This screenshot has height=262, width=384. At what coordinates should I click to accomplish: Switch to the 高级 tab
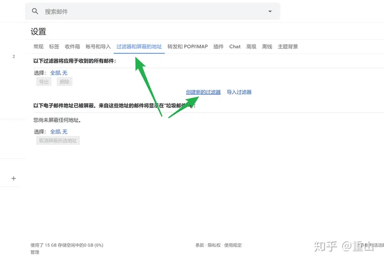tap(251, 46)
